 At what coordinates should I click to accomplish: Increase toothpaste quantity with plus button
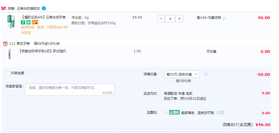tap(179, 19)
